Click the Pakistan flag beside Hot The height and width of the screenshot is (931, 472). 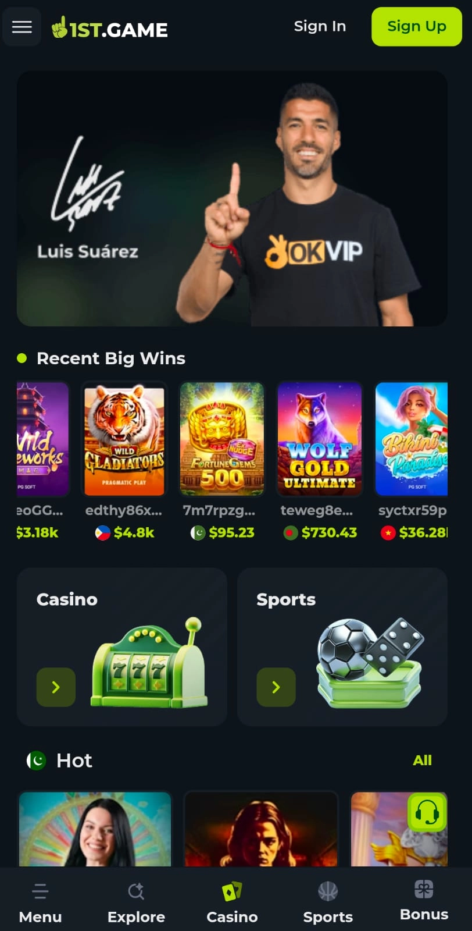[37, 761]
